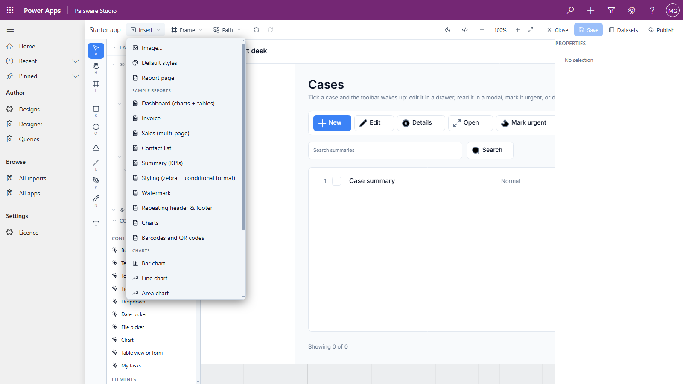
Task: Select Bar chart from Insert menu
Action: click(x=184, y=263)
